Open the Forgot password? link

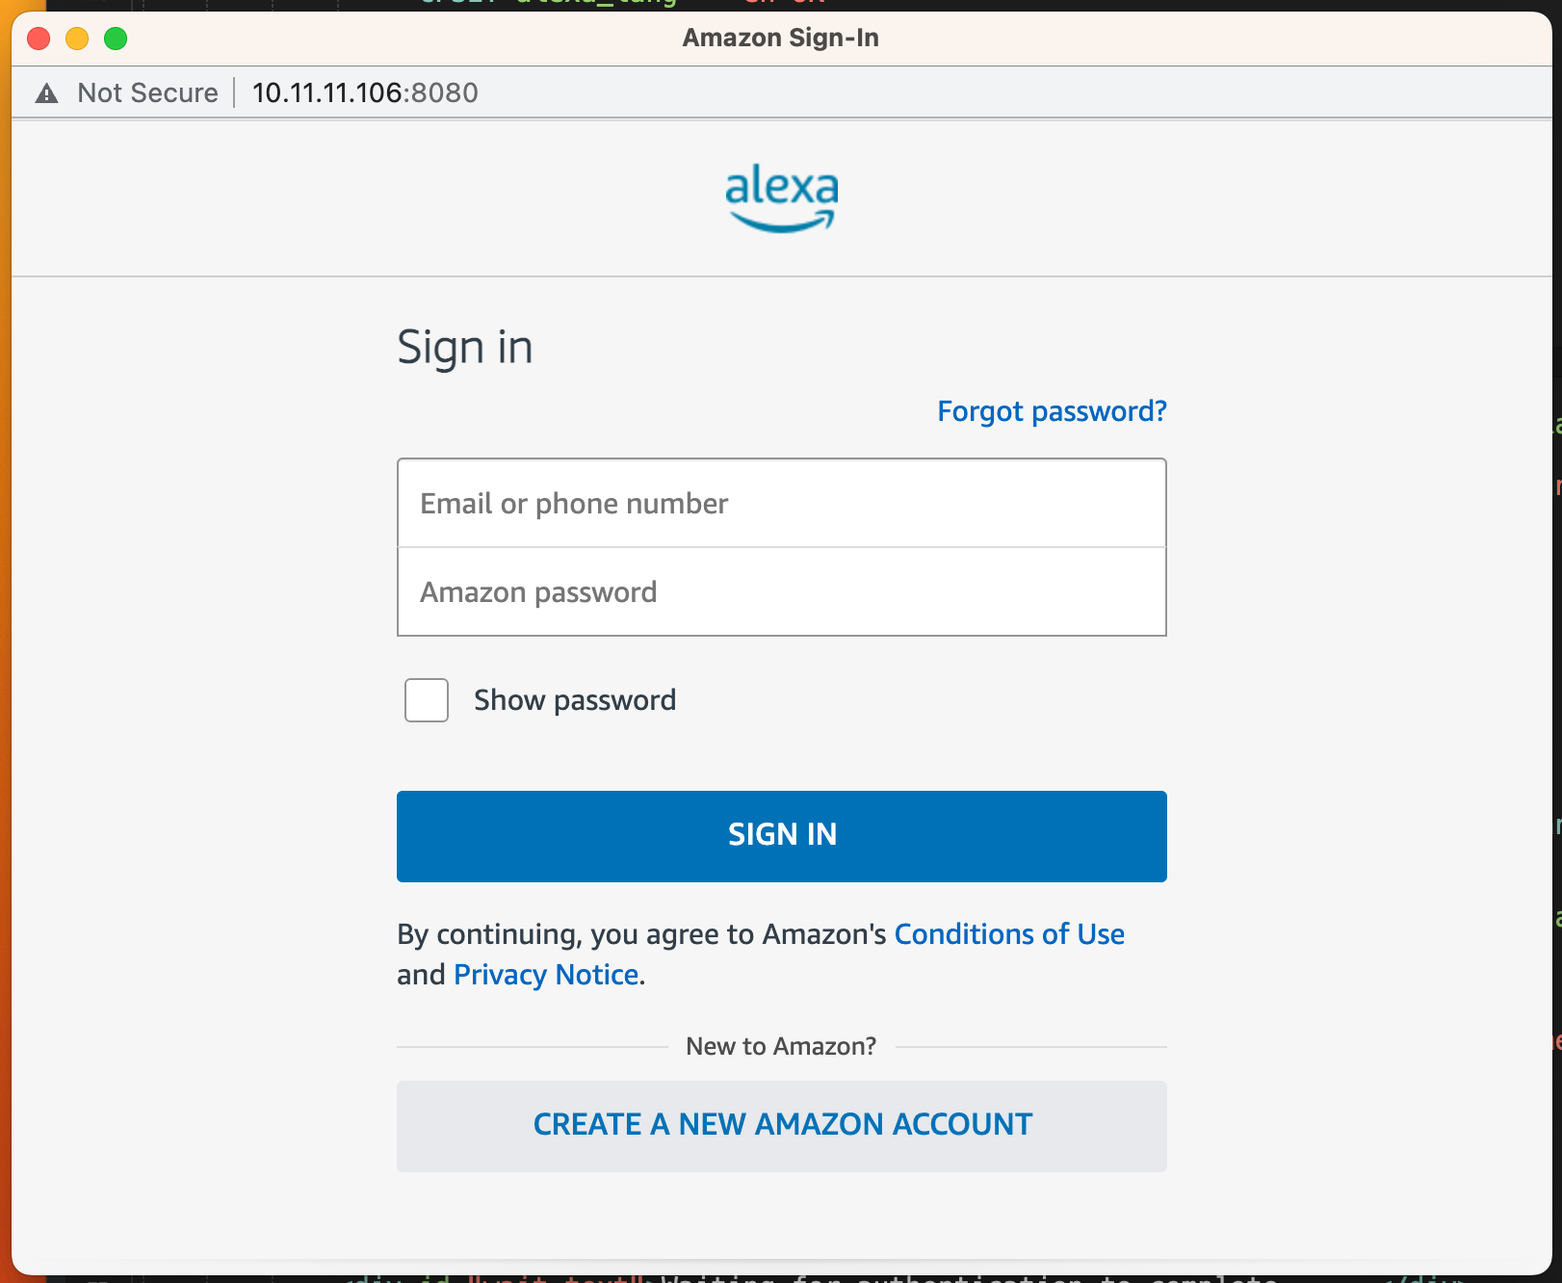click(x=1052, y=411)
